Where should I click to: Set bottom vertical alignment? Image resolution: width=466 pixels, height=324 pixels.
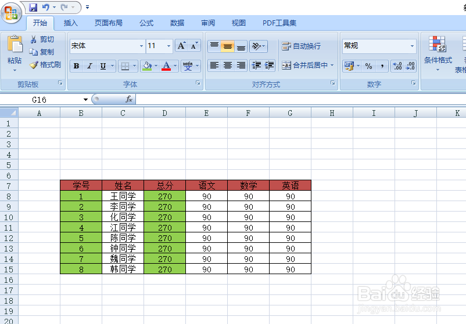click(241, 46)
